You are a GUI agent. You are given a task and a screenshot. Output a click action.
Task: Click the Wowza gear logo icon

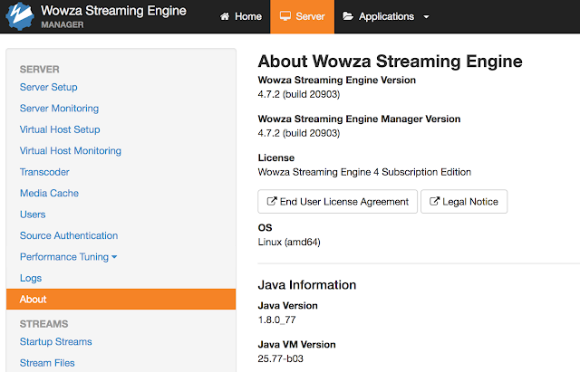(20, 16)
